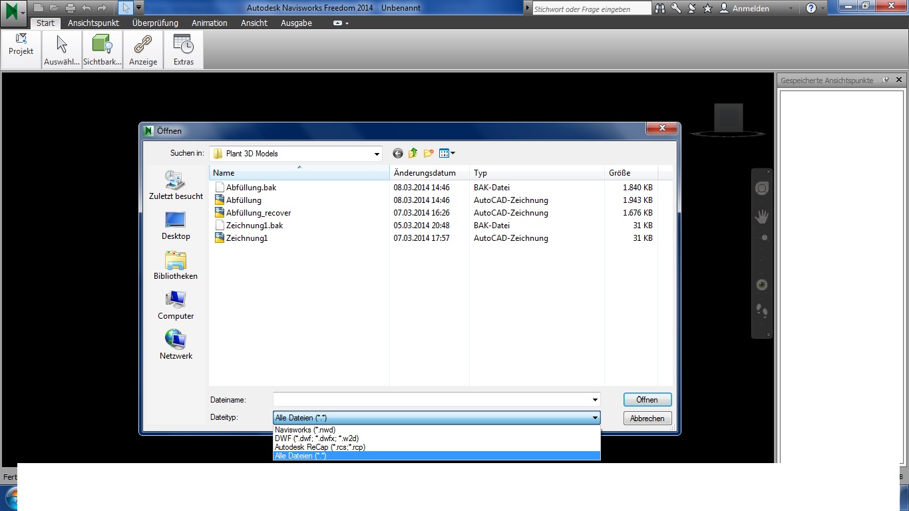Choose DWF (*.dwf; *.dwfx; *.w2d) file type
909x511 pixels.
(437, 438)
